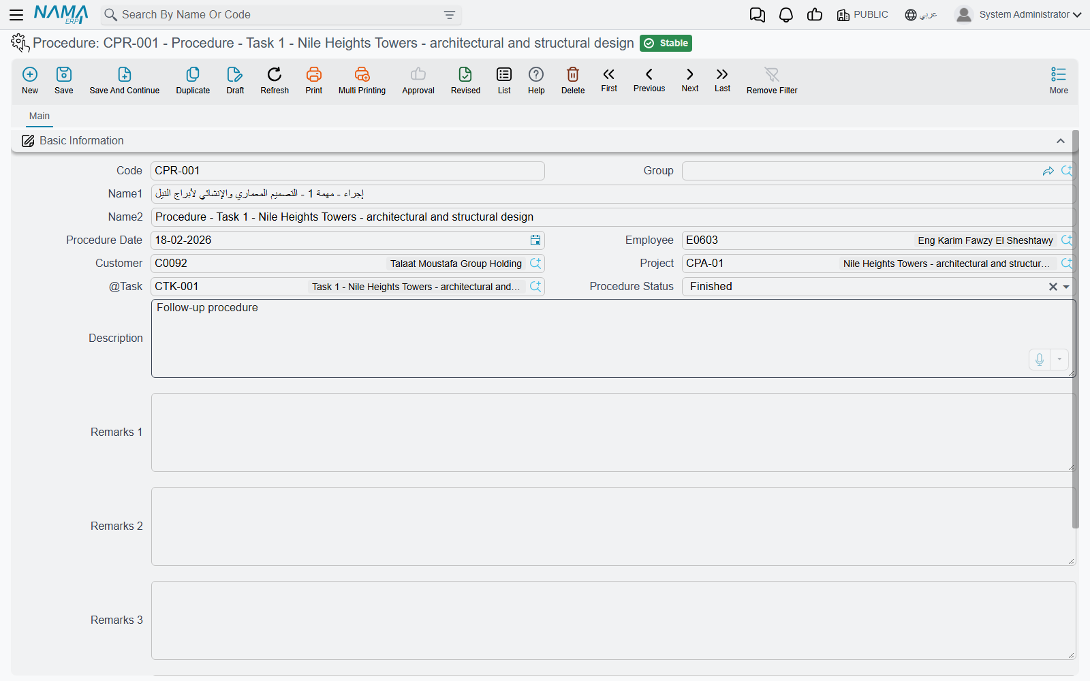
Task: Click the Remarks 2 text area
Action: pyautogui.click(x=613, y=526)
